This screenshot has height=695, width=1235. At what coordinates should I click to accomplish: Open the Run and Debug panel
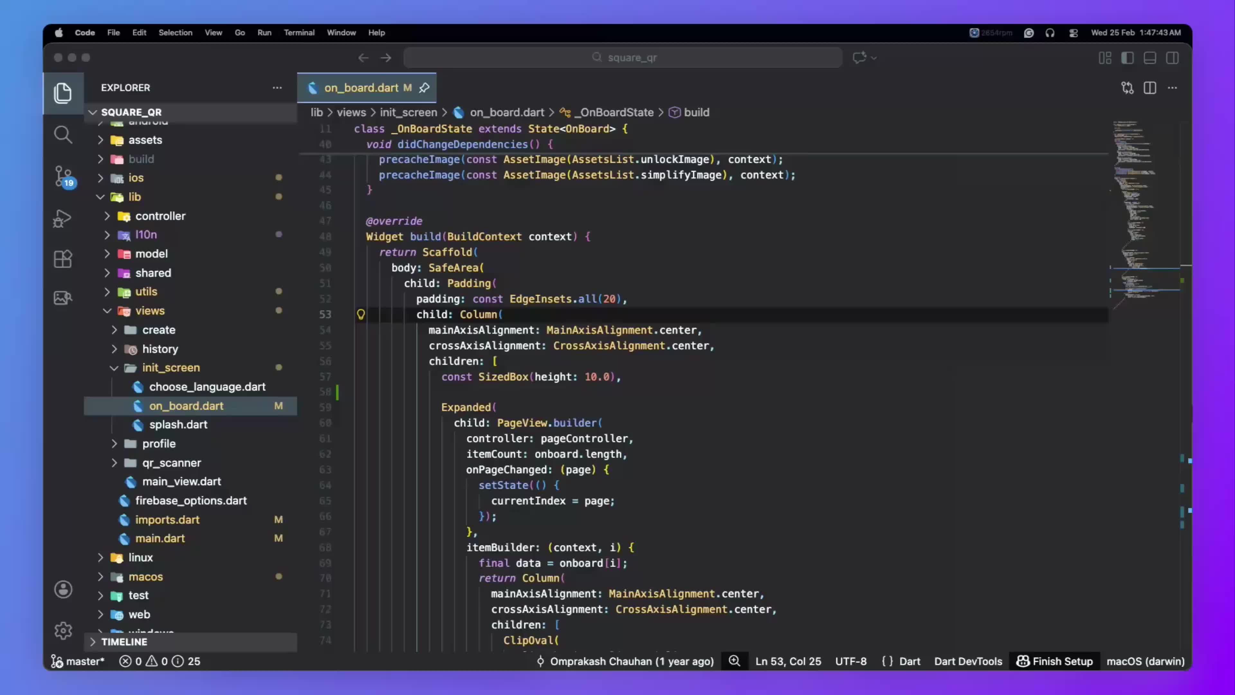pos(63,218)
